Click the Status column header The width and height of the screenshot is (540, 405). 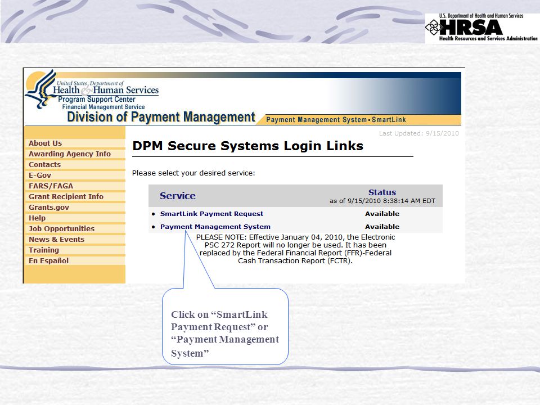(382, 192)
